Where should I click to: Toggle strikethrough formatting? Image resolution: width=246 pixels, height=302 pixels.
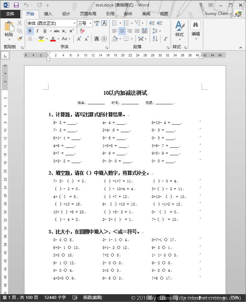click(x=57, y=31)
